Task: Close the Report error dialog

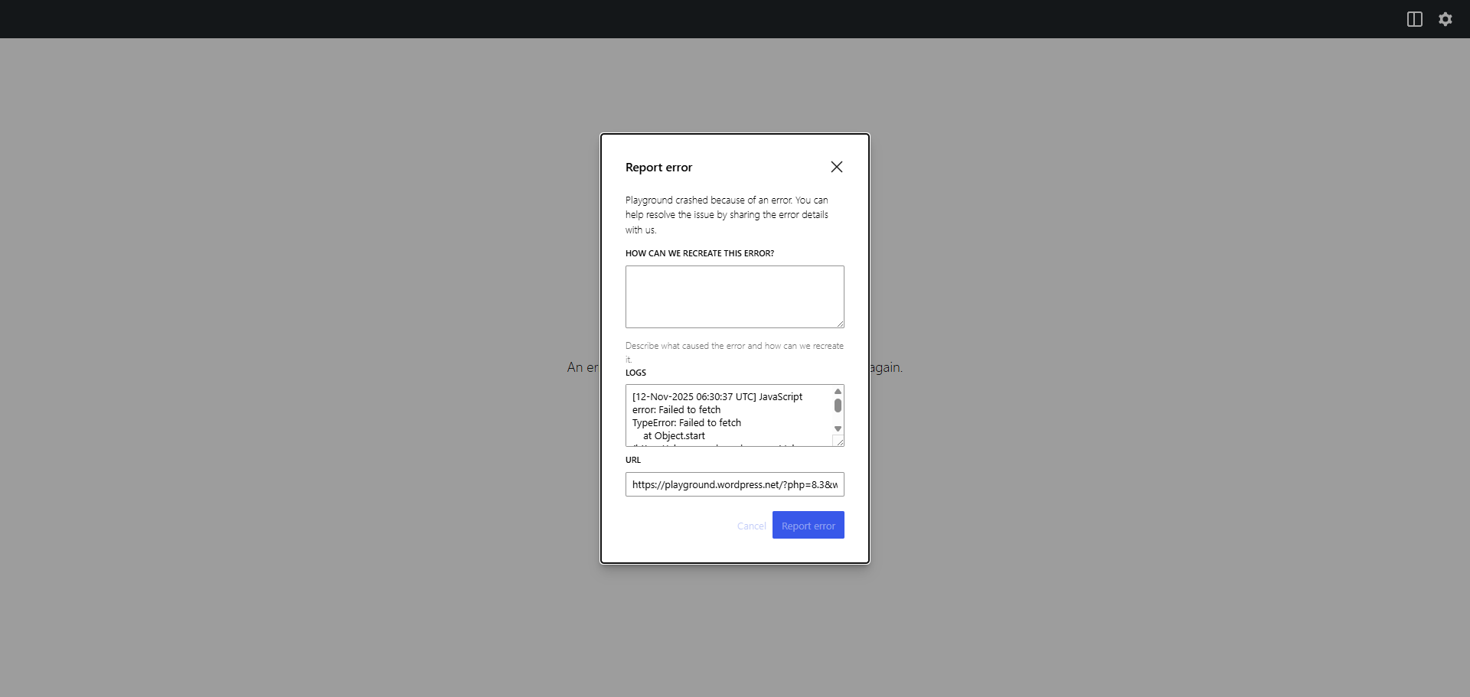Action: pyautogui.click(x=836, y=167)
